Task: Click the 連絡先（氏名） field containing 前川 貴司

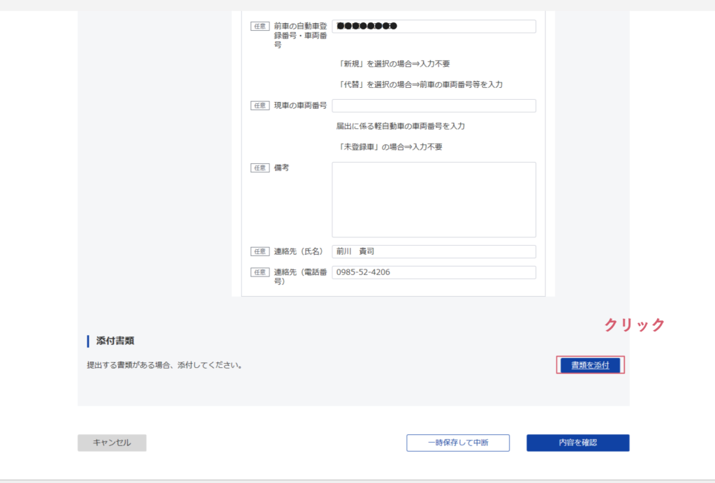Action: [x=434, y=252]
